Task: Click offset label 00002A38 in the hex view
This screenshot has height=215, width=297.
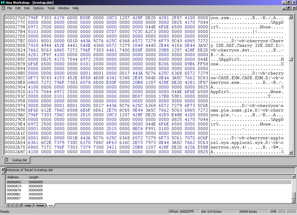Action: pos(15,138)
